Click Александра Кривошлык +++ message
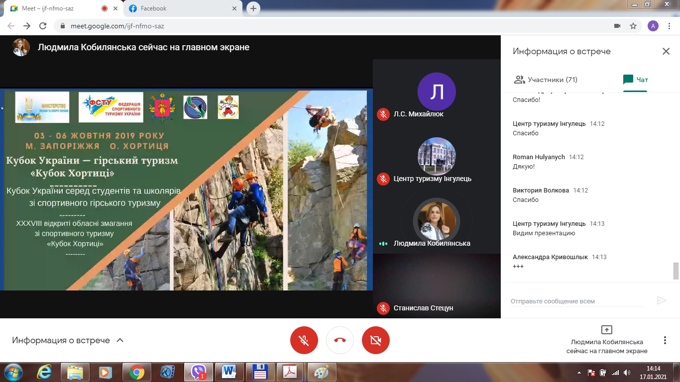Image resolution: width=680 pixels, height=382 pixels. click(x=518, y=267)
